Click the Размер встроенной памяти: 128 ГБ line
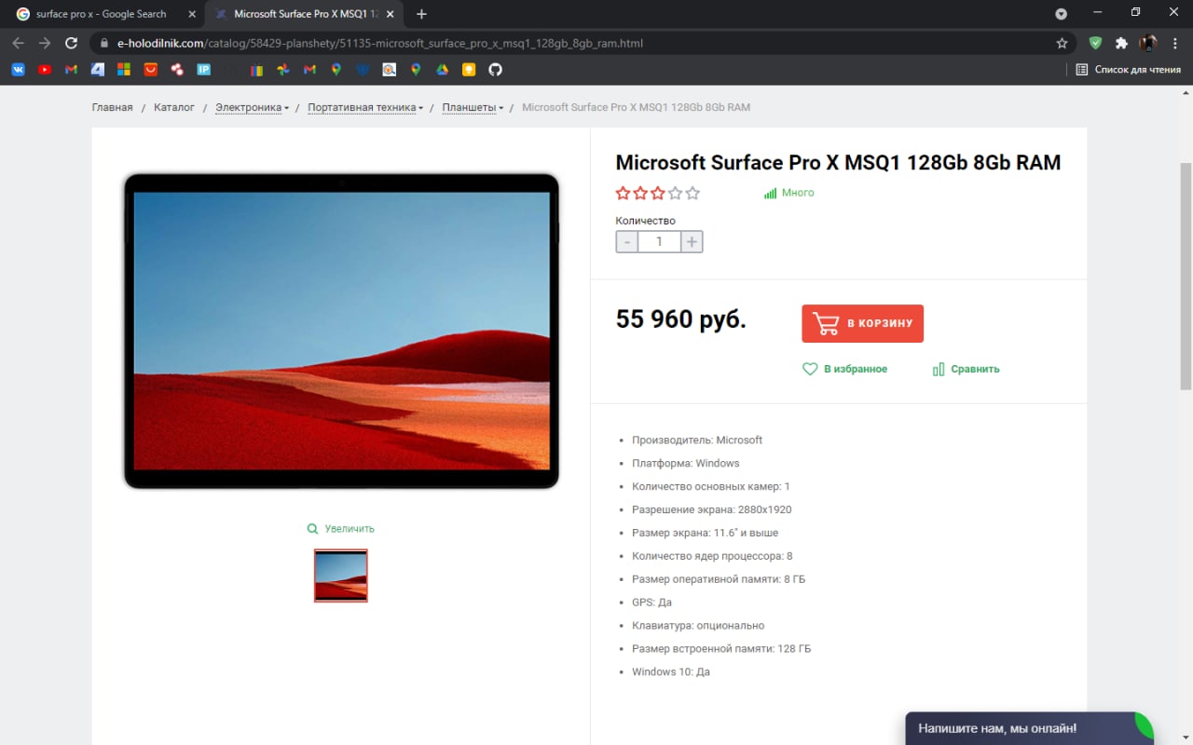 (721, 648)
